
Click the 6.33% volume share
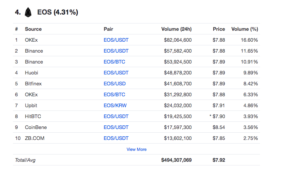251,95
